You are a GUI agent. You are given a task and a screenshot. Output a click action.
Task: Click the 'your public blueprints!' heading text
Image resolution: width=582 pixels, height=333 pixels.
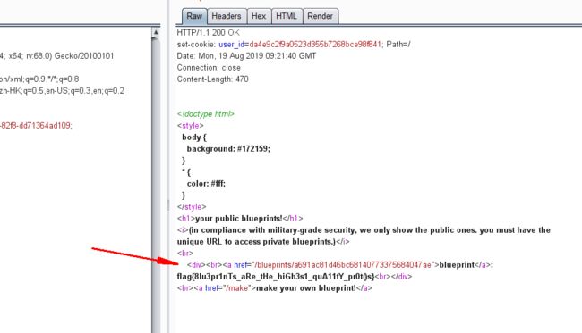pyautogui.click(x=239, y=219)
